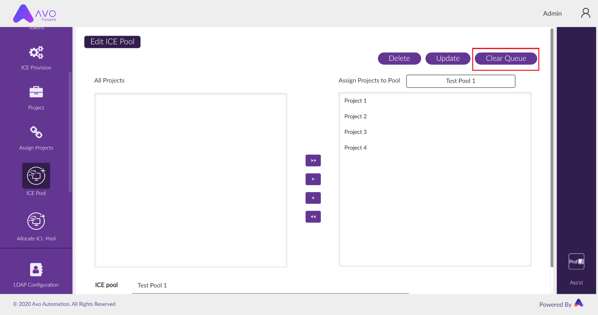Image resolution: width=598 pixels, height=315 pixels.
Task: Unassign selected project with < button
Action: 313,198
